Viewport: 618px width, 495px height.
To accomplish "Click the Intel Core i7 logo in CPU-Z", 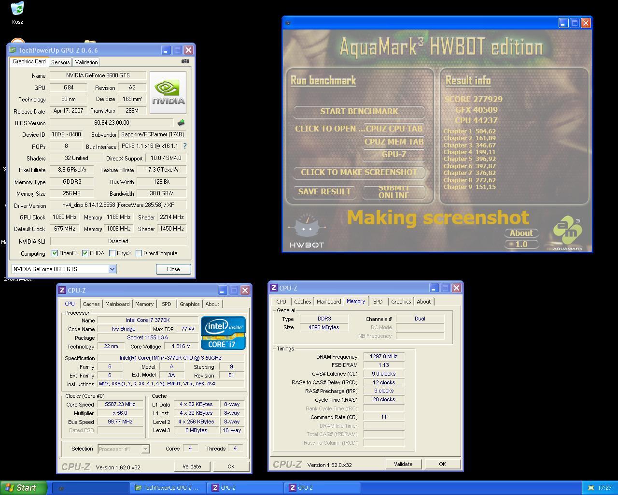I will coord(223,333).
